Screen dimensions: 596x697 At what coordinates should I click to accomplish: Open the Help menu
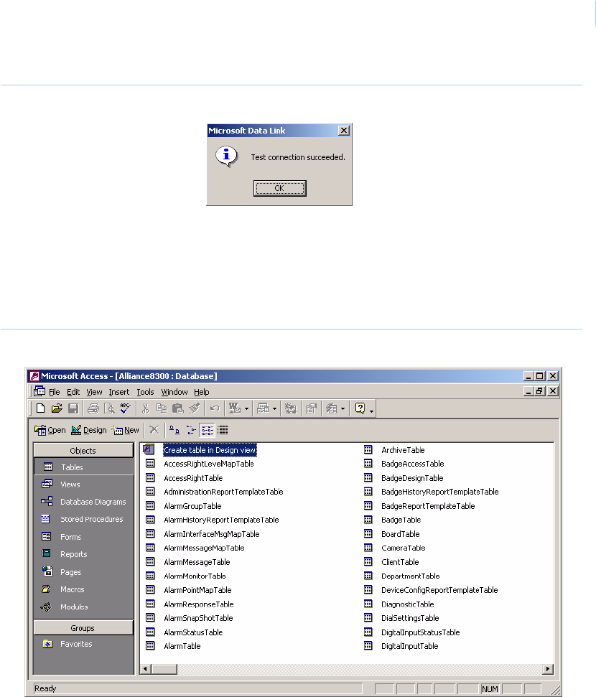(202, 392)
